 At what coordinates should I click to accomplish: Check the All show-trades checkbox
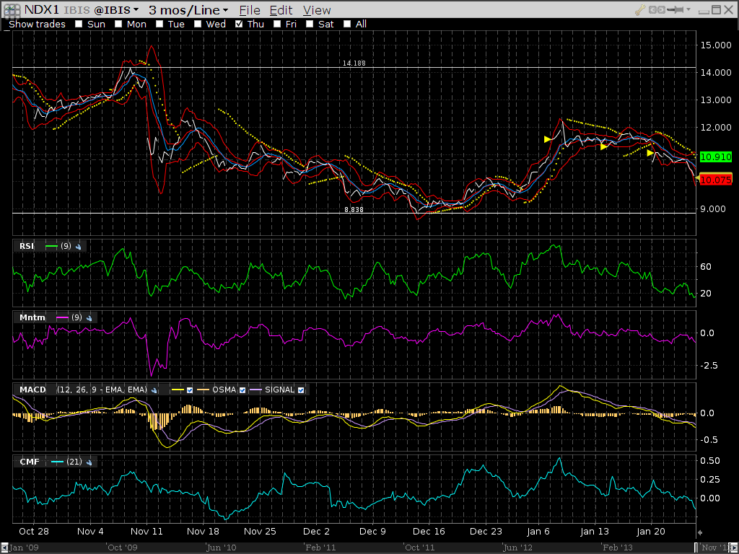coord(347,24)
